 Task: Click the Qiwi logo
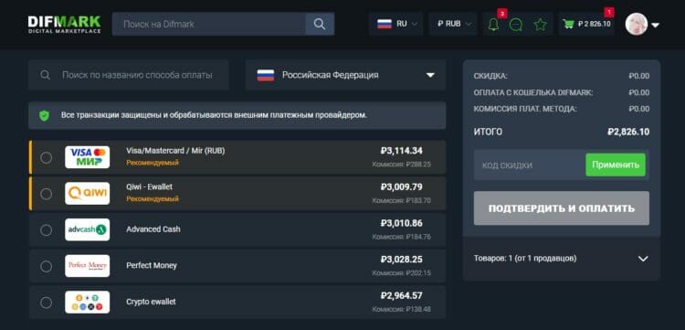[88, 194]
